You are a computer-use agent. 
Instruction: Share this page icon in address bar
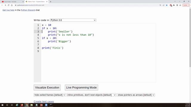164,5
